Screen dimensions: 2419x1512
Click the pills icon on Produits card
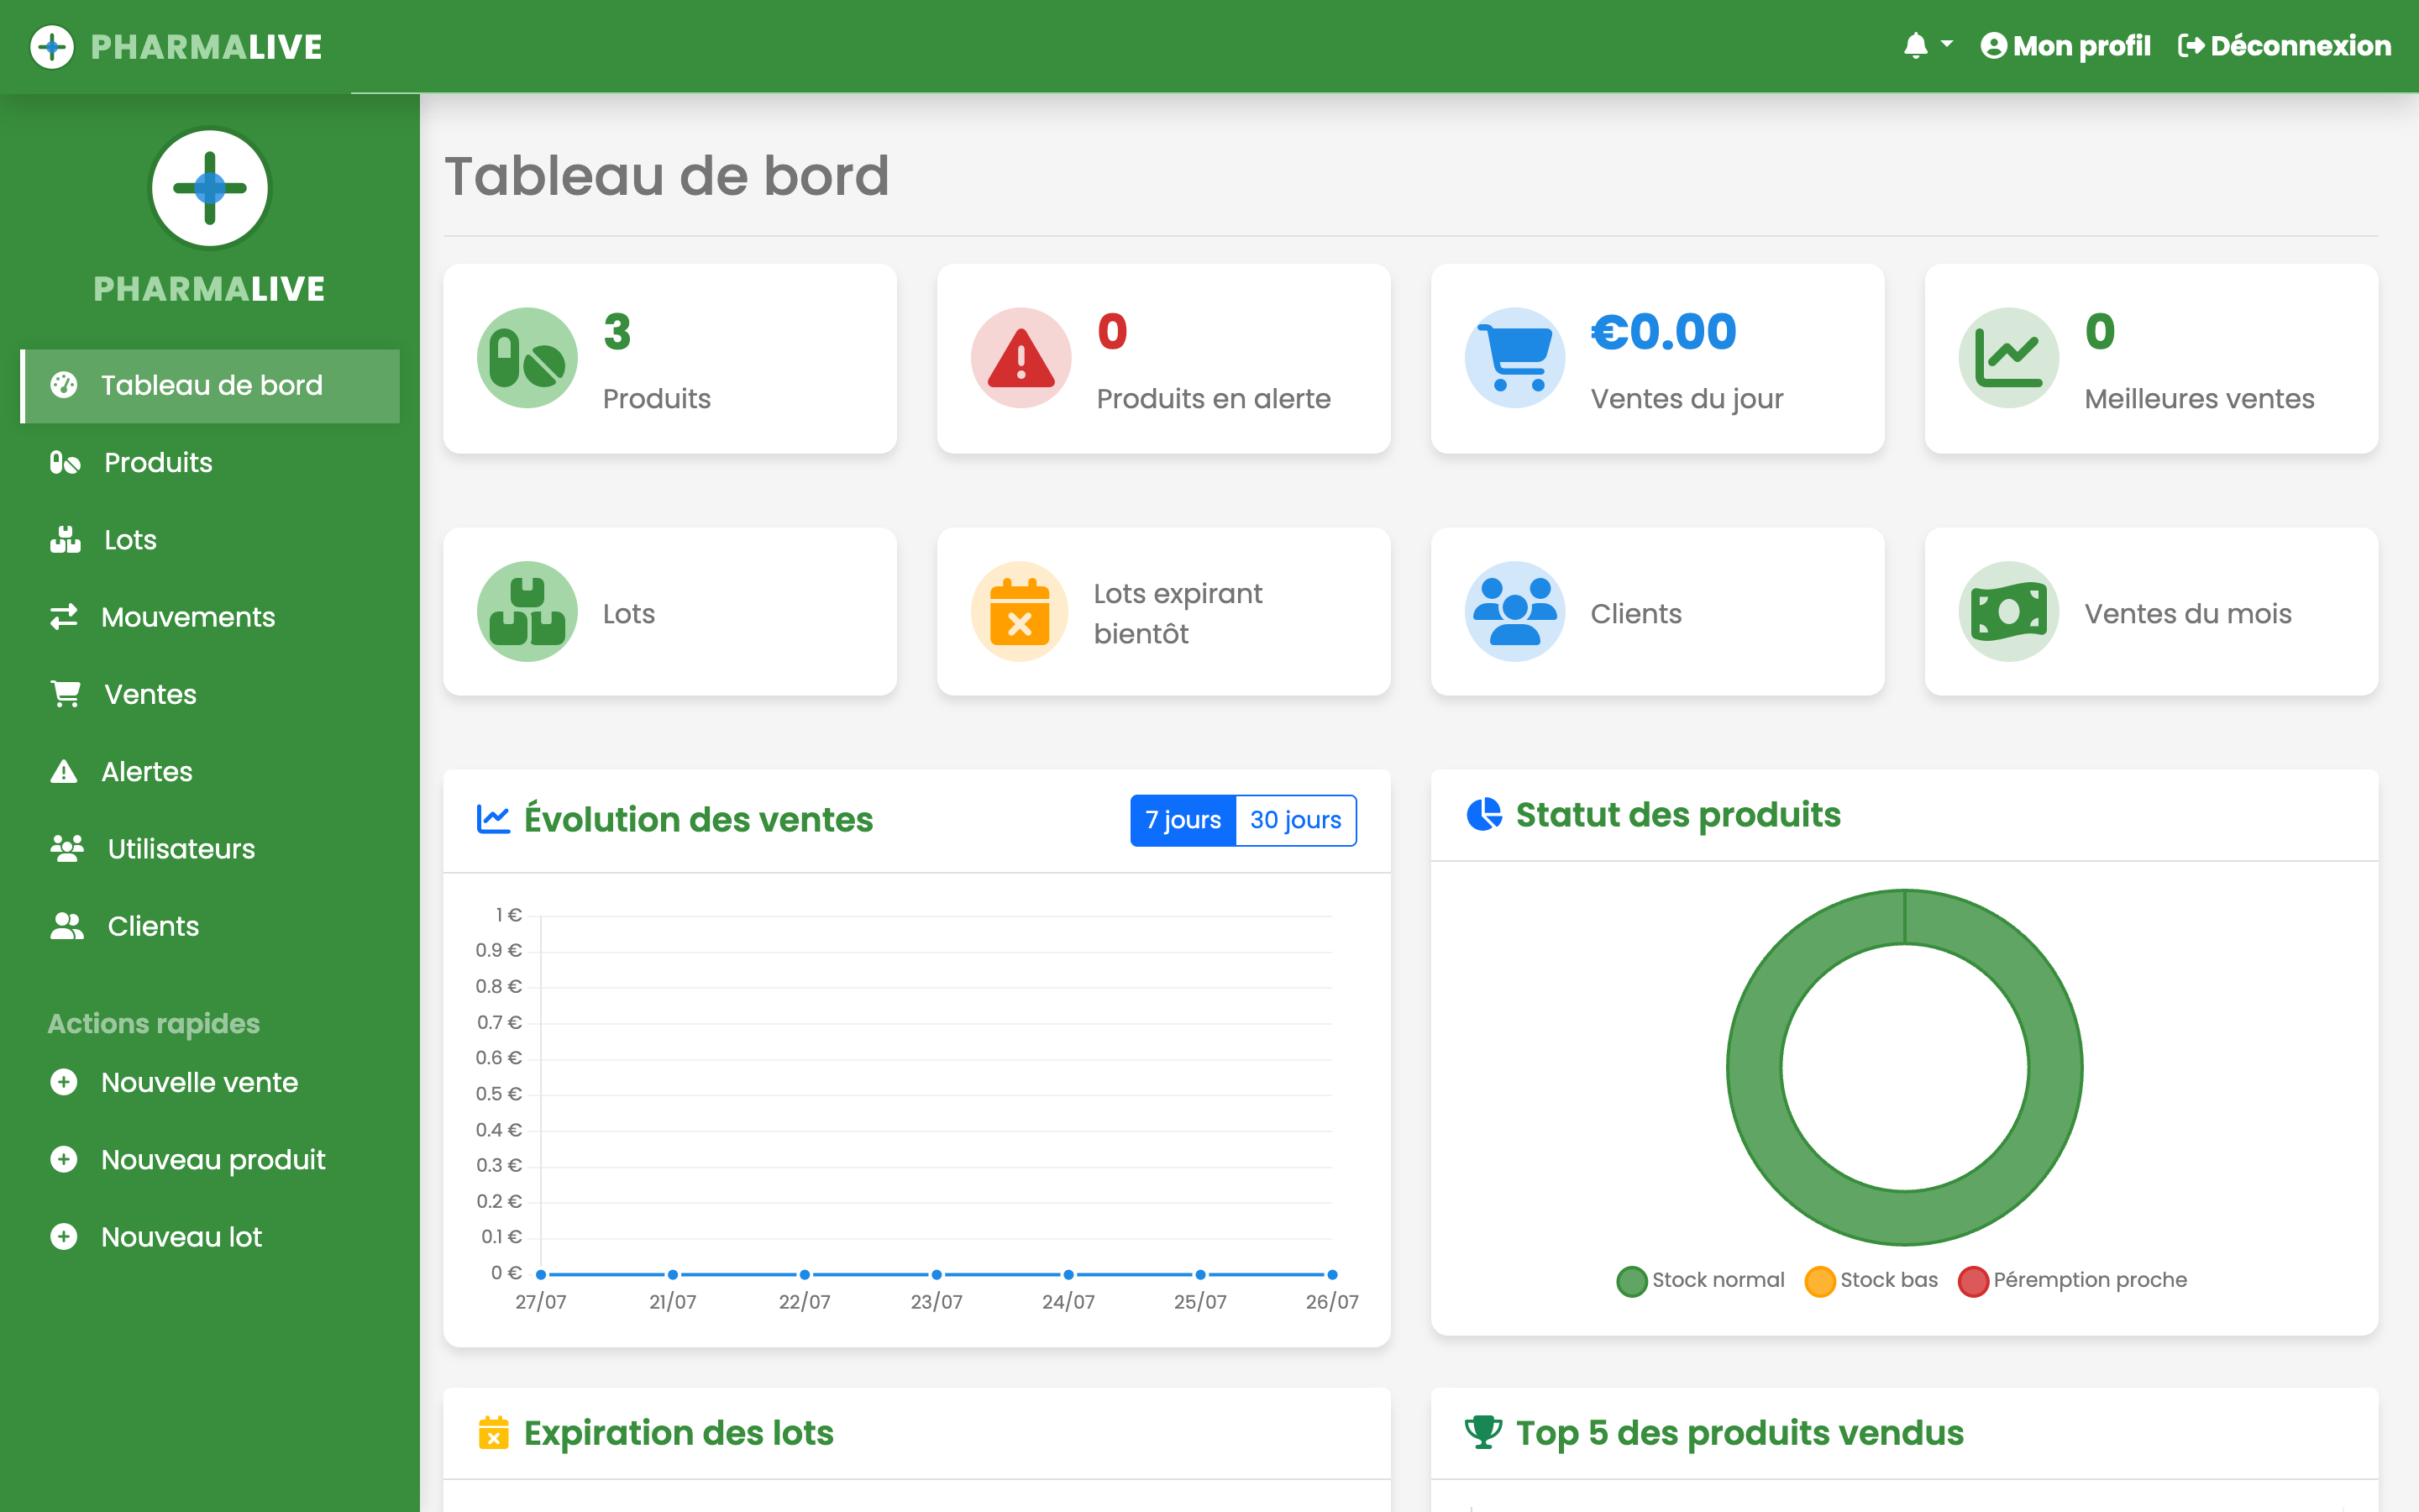[527, 358]
